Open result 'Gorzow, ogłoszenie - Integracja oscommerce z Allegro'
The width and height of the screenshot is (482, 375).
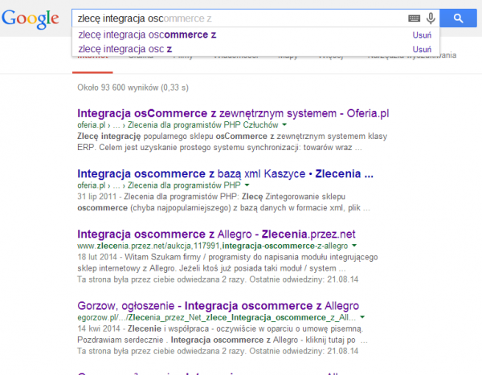218,306
